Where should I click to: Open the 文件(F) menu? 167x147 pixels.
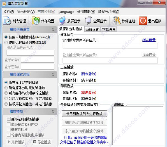(x=9, y=12)
